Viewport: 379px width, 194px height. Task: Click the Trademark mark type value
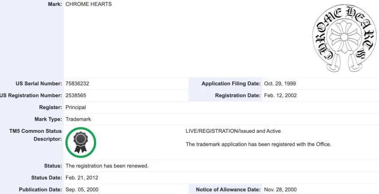click(78, 119)
